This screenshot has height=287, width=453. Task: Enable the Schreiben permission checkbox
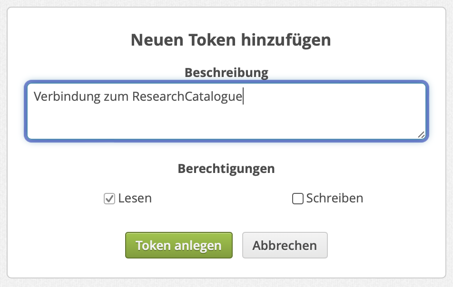click(x=297, y=199)
